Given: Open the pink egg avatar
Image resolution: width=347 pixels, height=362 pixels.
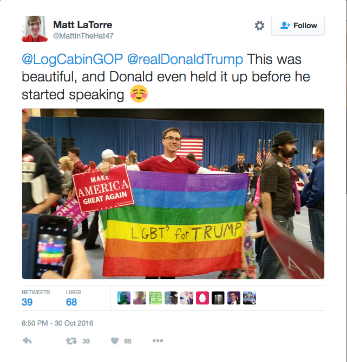Looking at the screenshot, I should click(x=202, y=298).
